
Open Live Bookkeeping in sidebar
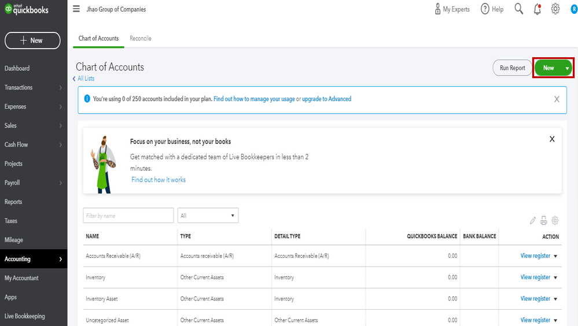pos(25,316)
